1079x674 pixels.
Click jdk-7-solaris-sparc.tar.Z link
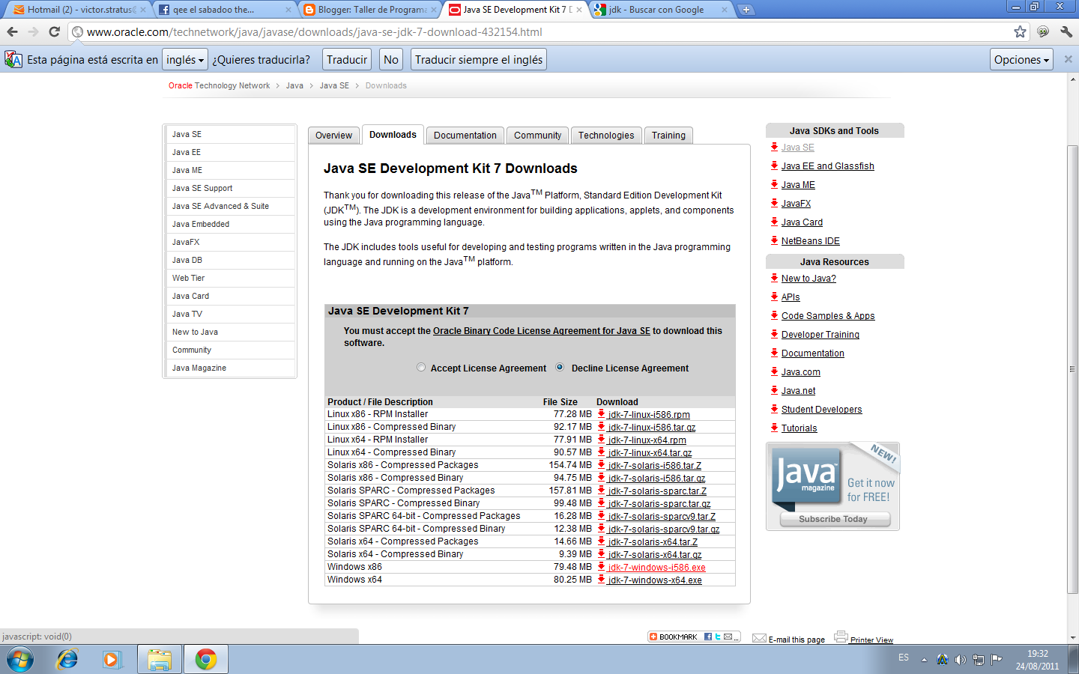point(658,491)
